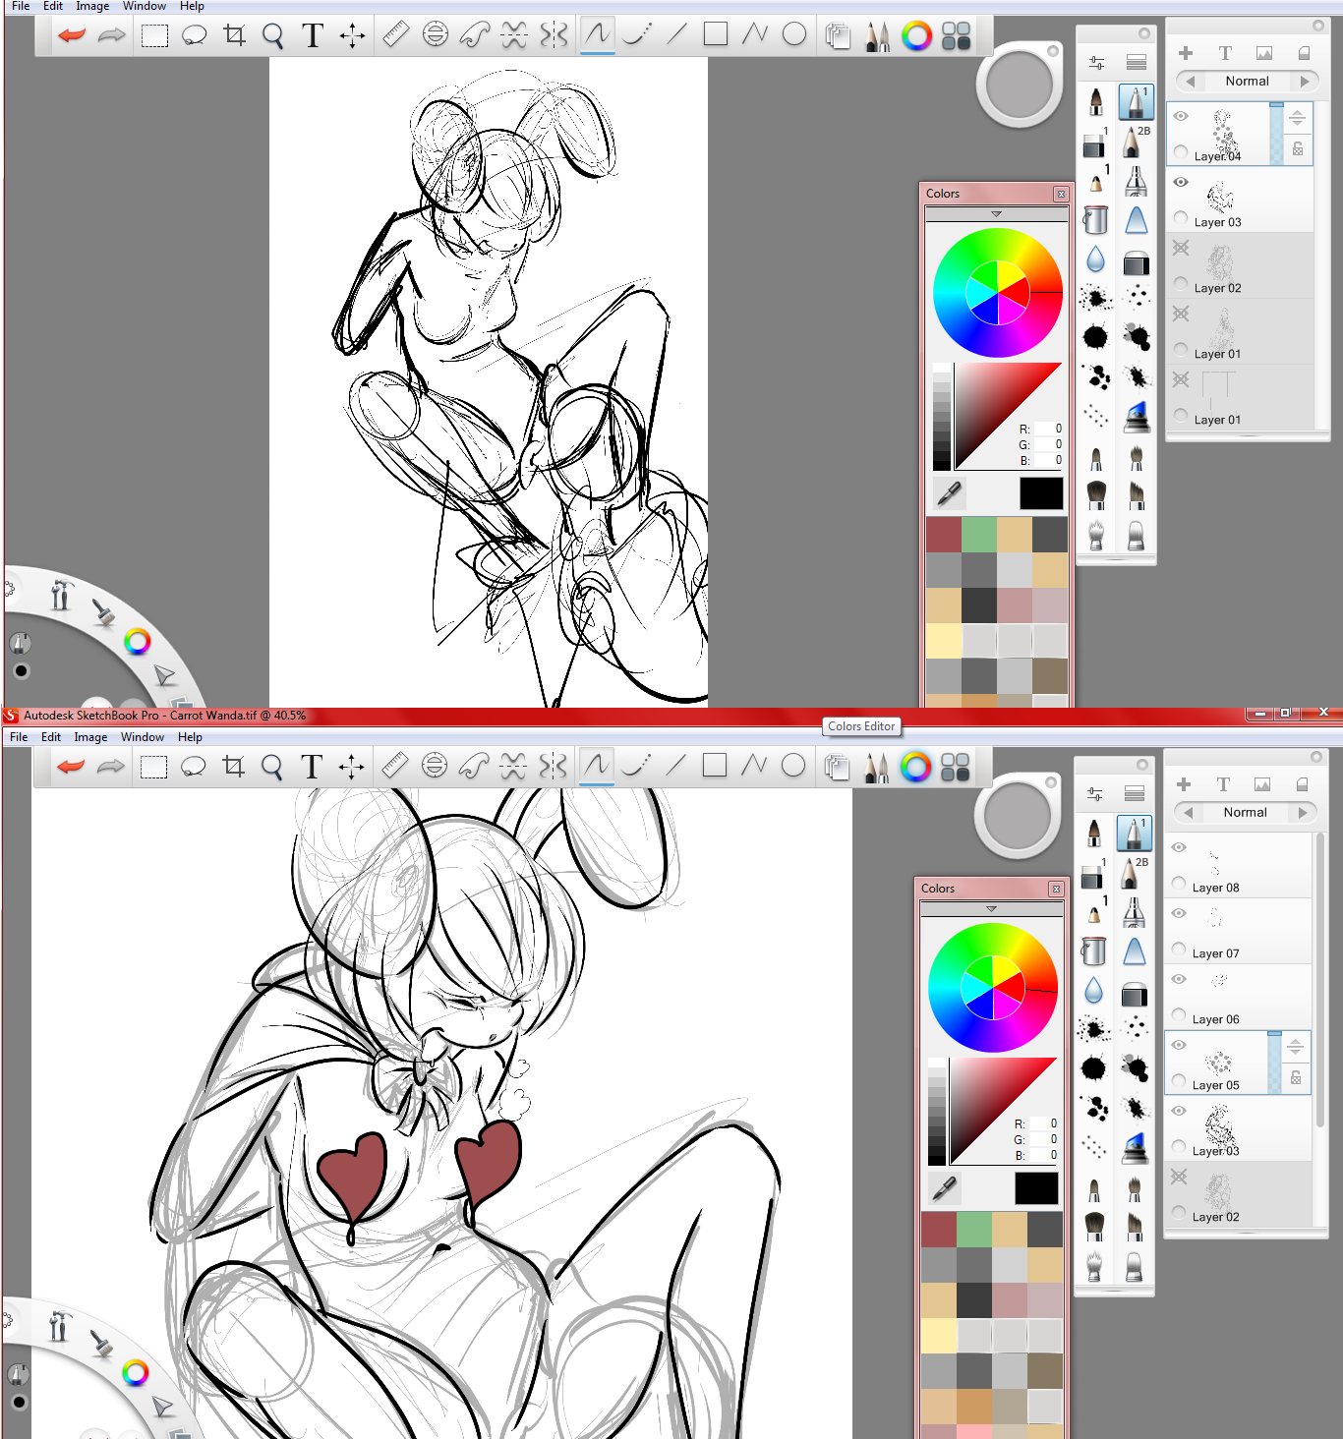Choose the blue ink bottle brush in upper window
Image resolution: width=1343 pixels, height=1439 pixels.
pos(1136,417)
